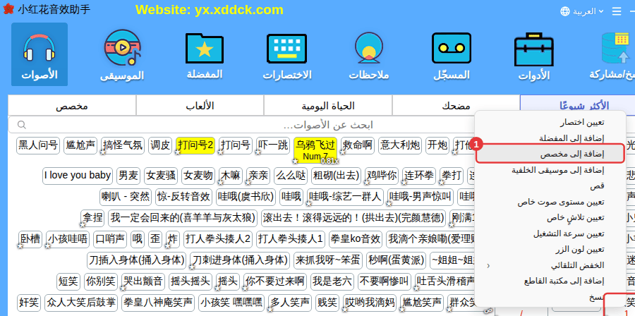Image resolution: width=635 pixels, height=316 pixels.
Task: Play the yellow 打问号2 sound button
Action: tap(195, 146)
